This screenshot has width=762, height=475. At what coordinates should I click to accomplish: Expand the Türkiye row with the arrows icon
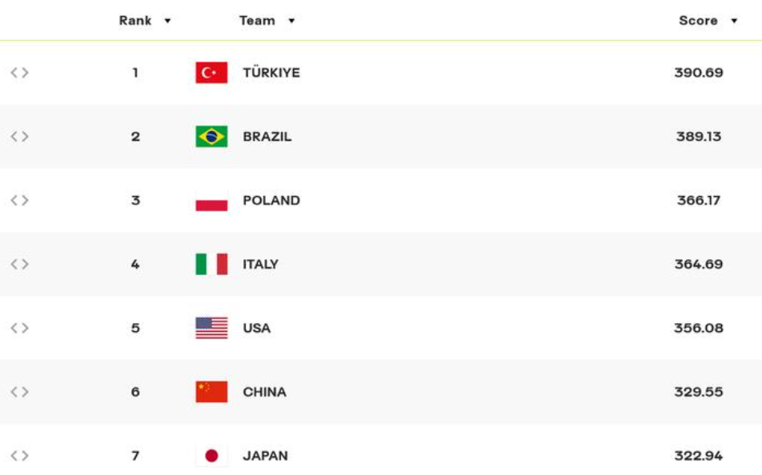(19, 73)
